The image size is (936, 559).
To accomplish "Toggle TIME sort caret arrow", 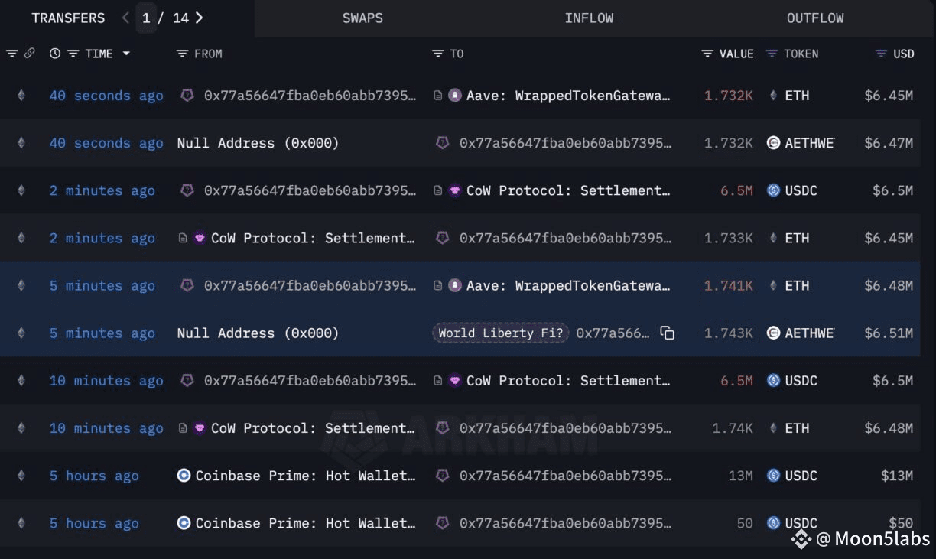I will 126,54.
